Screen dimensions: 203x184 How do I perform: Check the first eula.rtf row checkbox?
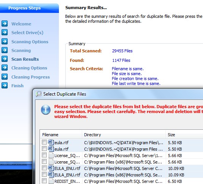click(44, 142)
